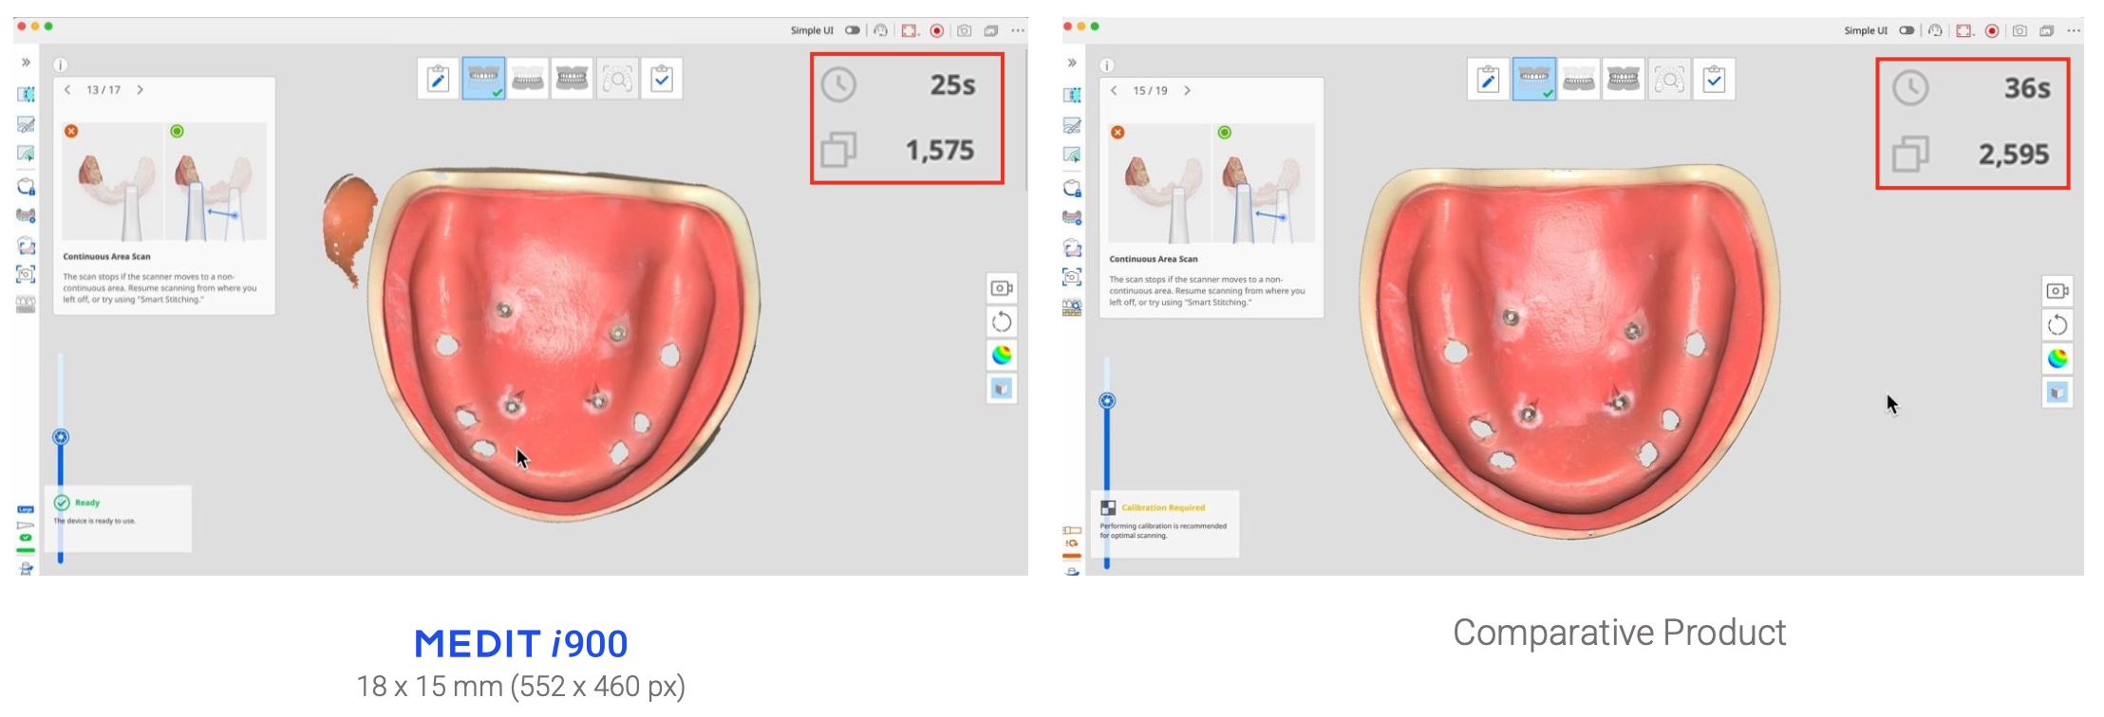Viewport: 2104px width, 717px height.
Task: Click the locked tooth sidebar tool in Comparative Product
Action: [x=1072, y=188]
